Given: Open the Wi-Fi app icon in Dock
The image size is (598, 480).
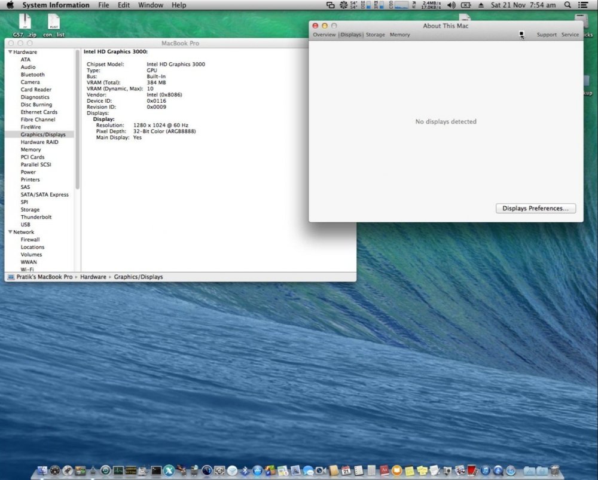Looking at the screenshot, I should click(232, 470).
